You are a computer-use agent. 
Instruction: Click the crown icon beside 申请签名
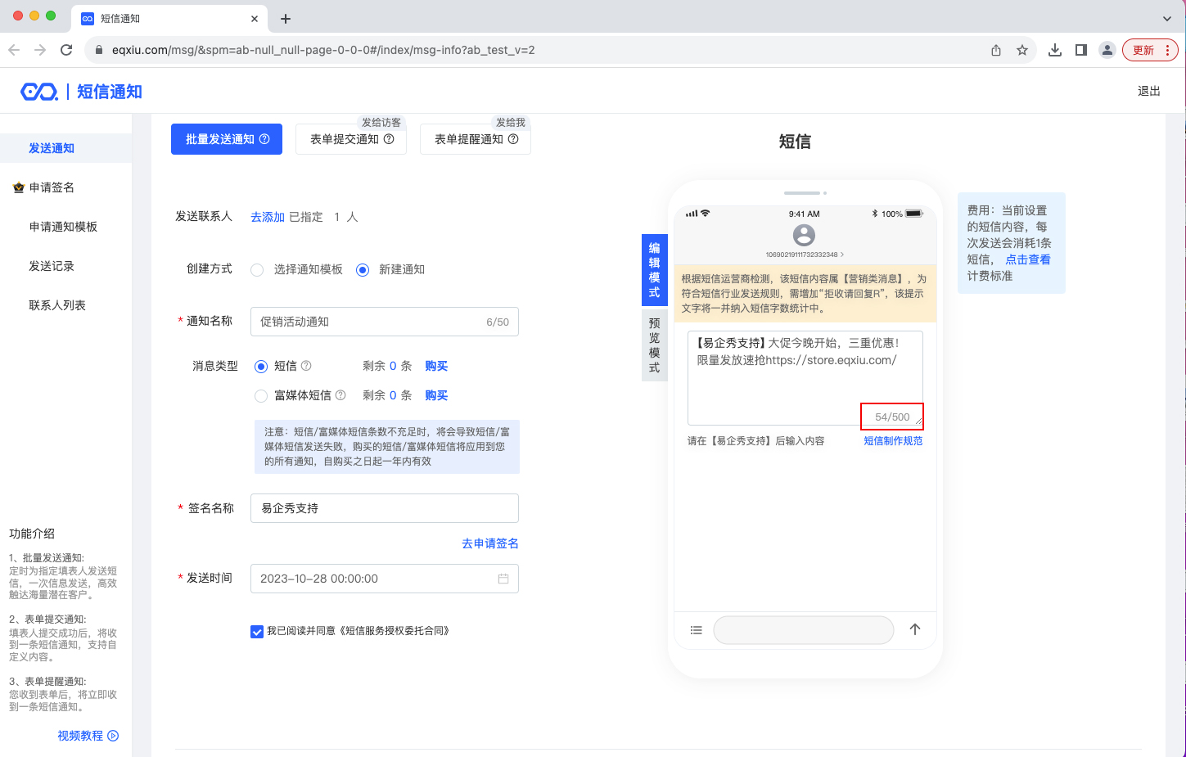tap(19, 187)
